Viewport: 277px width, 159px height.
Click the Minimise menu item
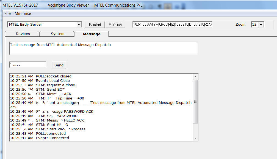click(23, 14)
